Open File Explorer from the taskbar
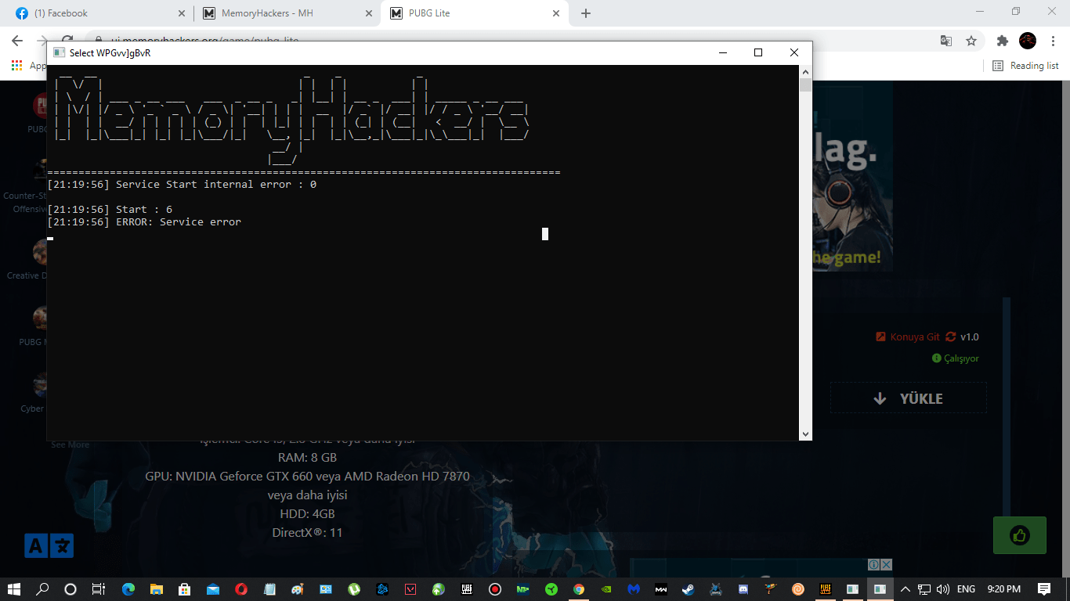This screenshot has width=1070, height=601. (x=157, y=589)
